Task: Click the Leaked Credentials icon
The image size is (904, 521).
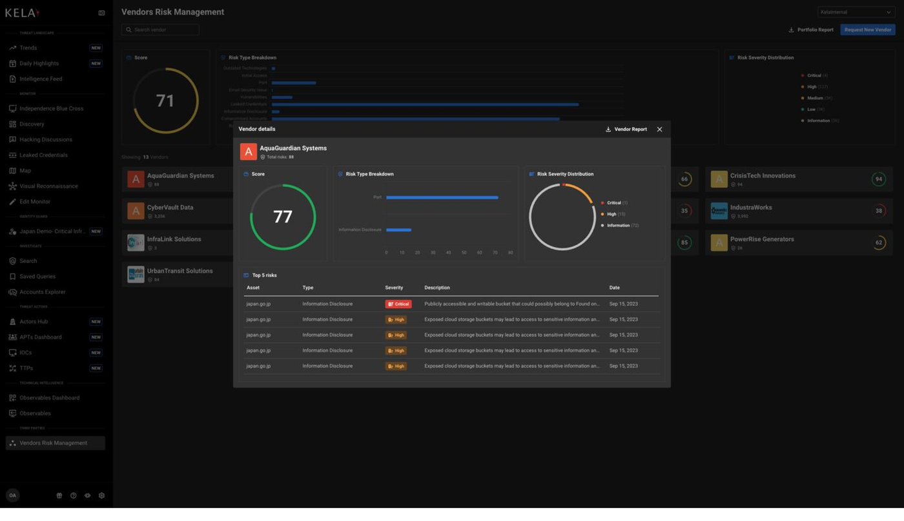Action: click(12, 155)
